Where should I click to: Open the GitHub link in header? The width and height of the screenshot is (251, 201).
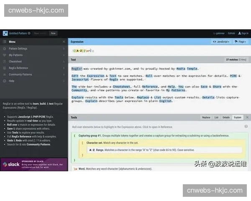pyautogui.click(x=231, y=33)
